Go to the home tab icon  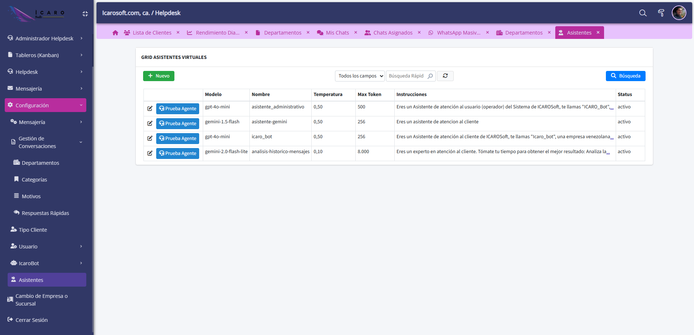115,33
